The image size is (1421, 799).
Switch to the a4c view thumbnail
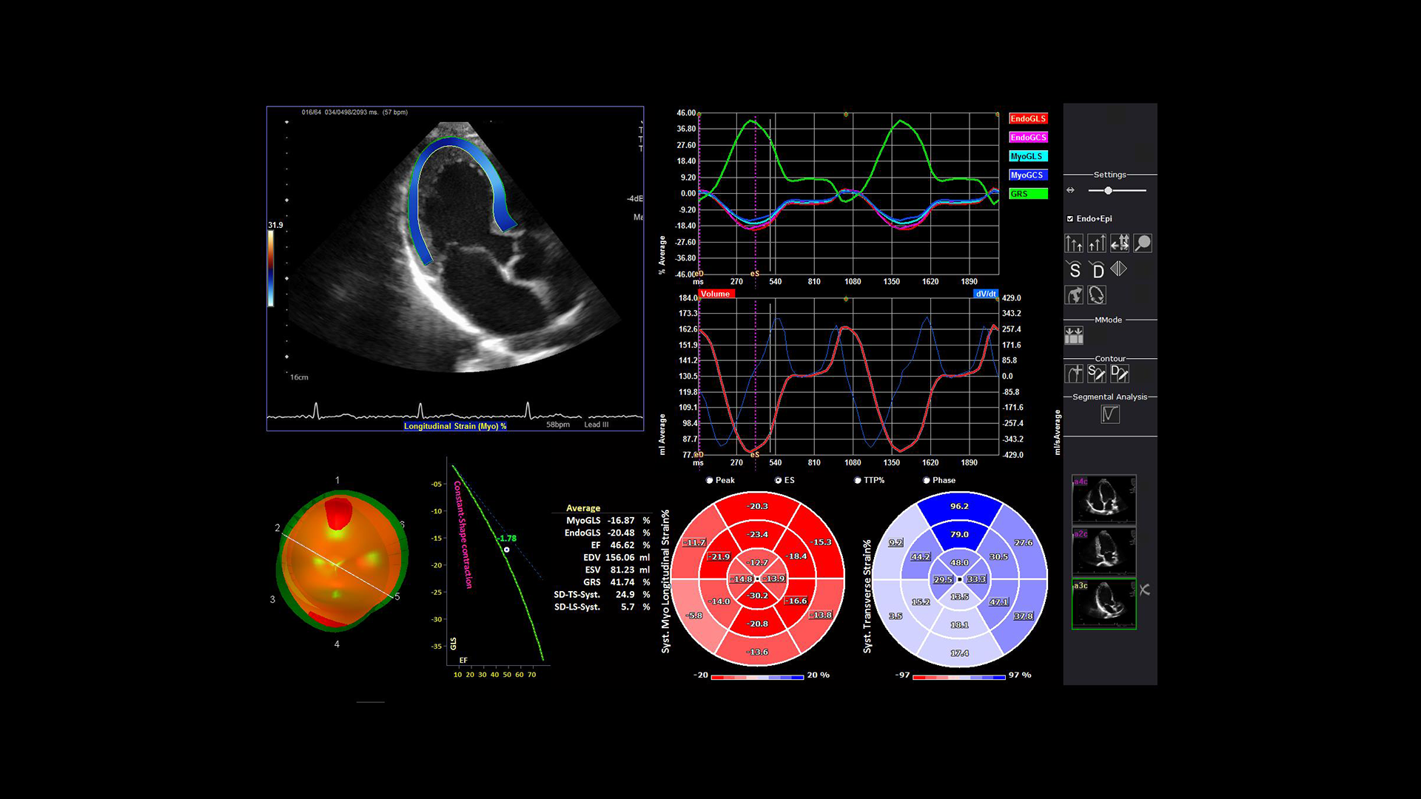pyautogui.click(x=1103, y=498)
